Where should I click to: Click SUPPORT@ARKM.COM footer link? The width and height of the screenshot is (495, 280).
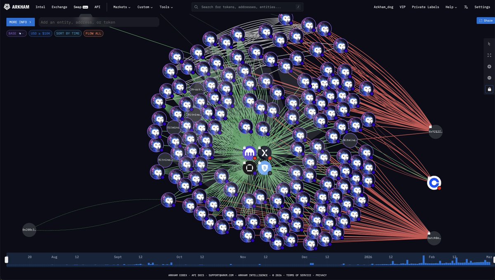pyautogui.click(x=222, y=275)
